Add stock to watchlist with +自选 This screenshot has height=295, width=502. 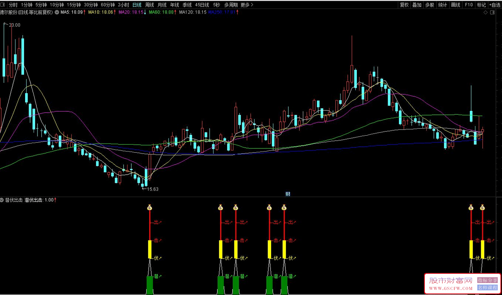(x=495, y=5)
